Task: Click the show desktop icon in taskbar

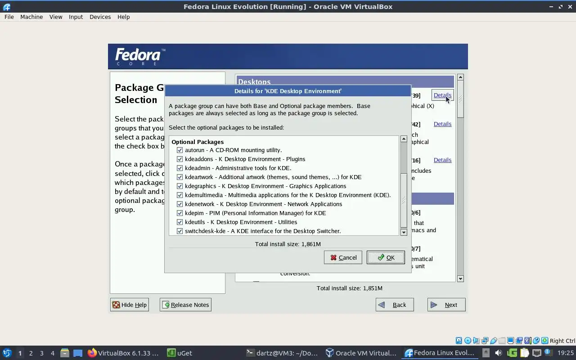Action: click(78, 353)
